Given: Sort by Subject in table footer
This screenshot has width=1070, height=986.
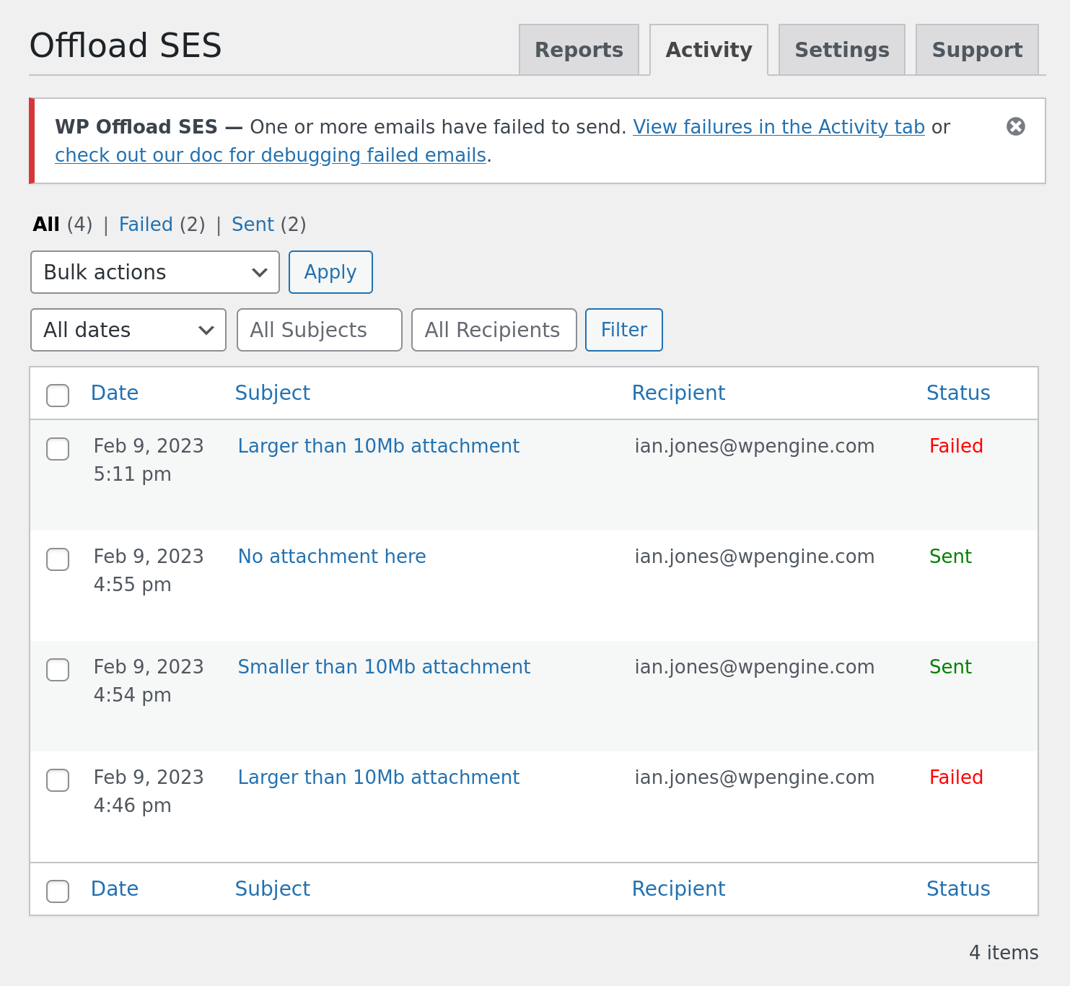Looking at the screenshot, I should click(x=273, y=889).
